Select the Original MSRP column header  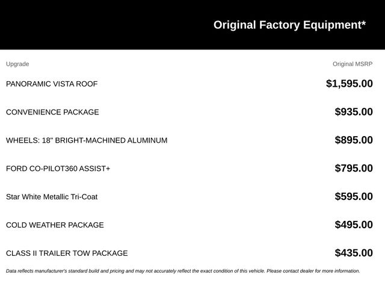point(353,64)
